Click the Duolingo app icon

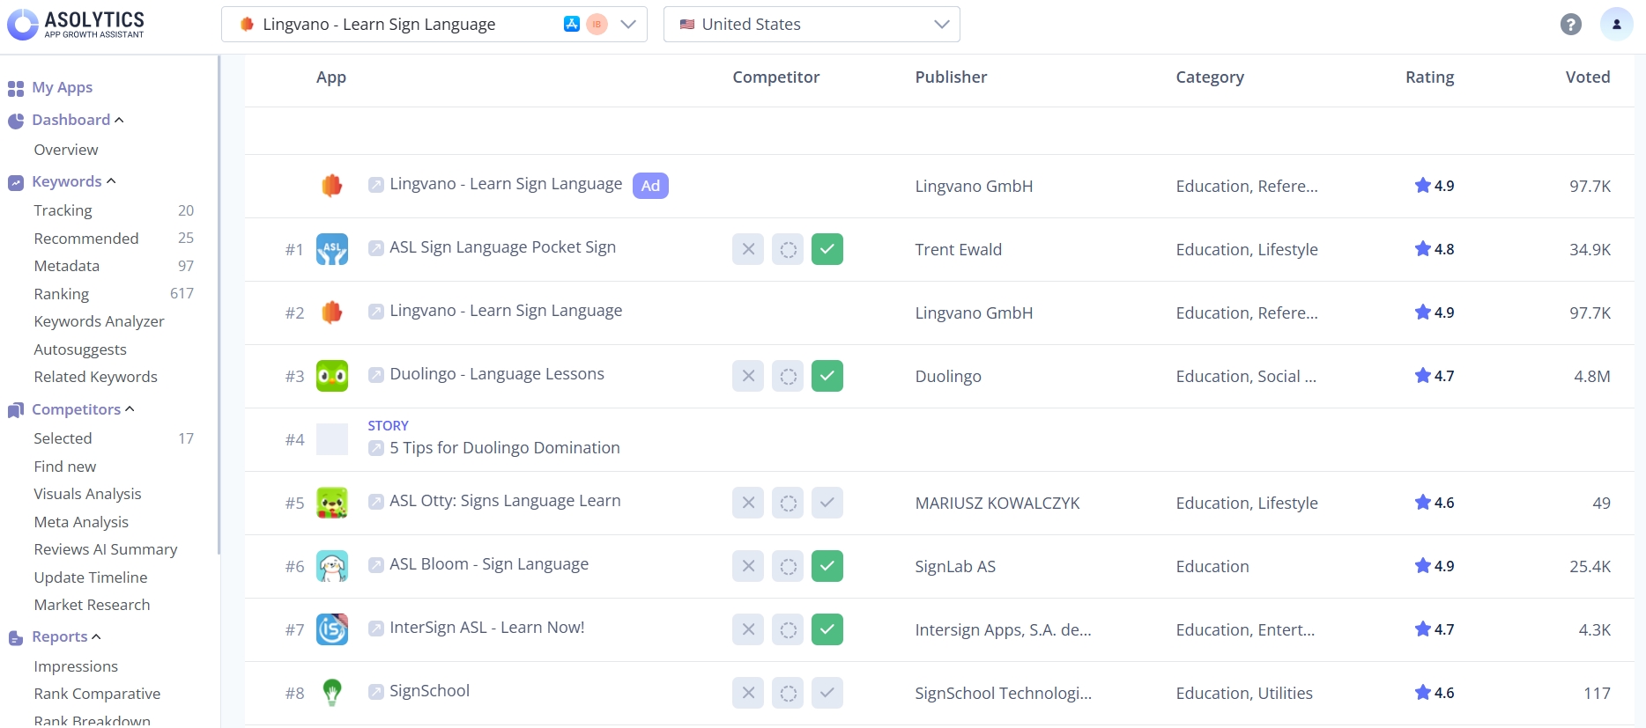tap(332, 376)
